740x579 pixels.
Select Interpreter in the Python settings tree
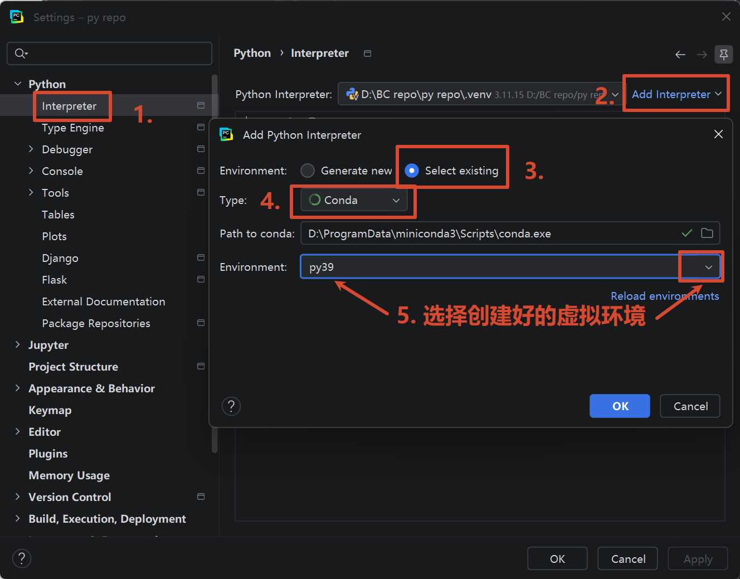click(69, 106)
